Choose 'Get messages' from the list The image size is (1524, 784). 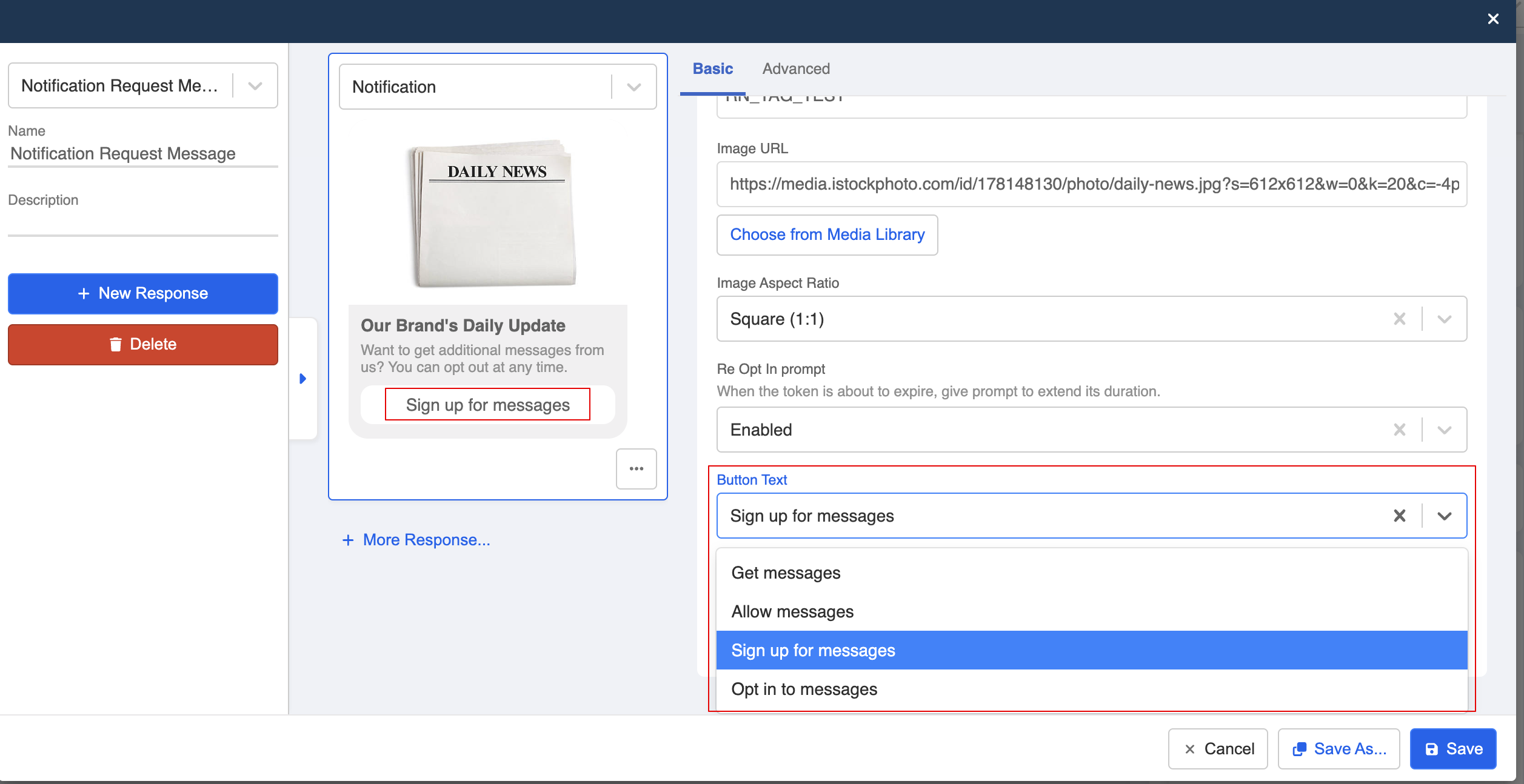coord(786,573)
